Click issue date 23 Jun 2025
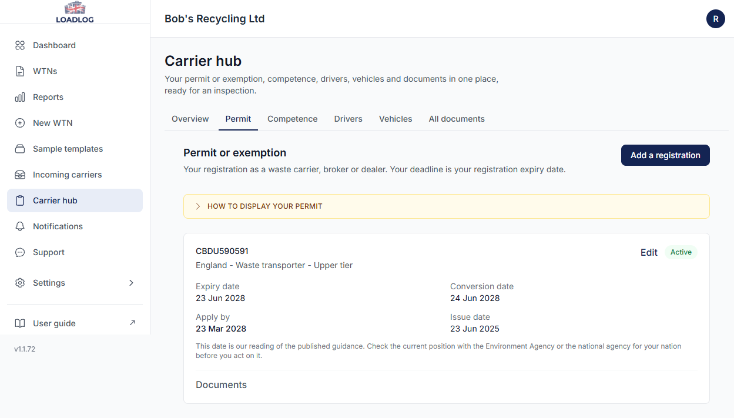 [475, 329]
